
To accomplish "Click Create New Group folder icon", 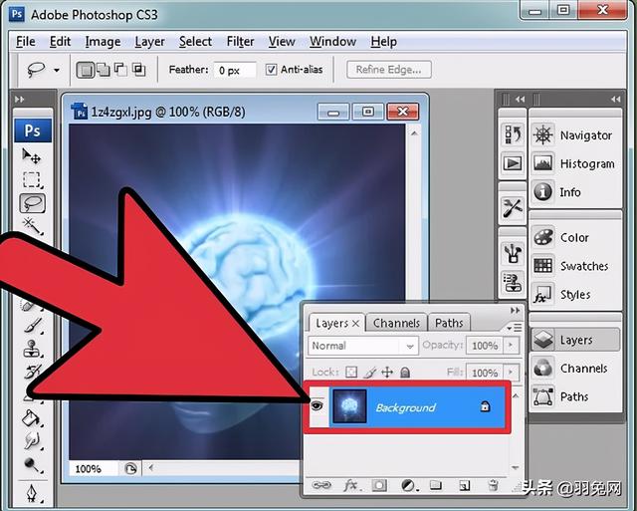I will pyautogui.click(x=436, y=485).
